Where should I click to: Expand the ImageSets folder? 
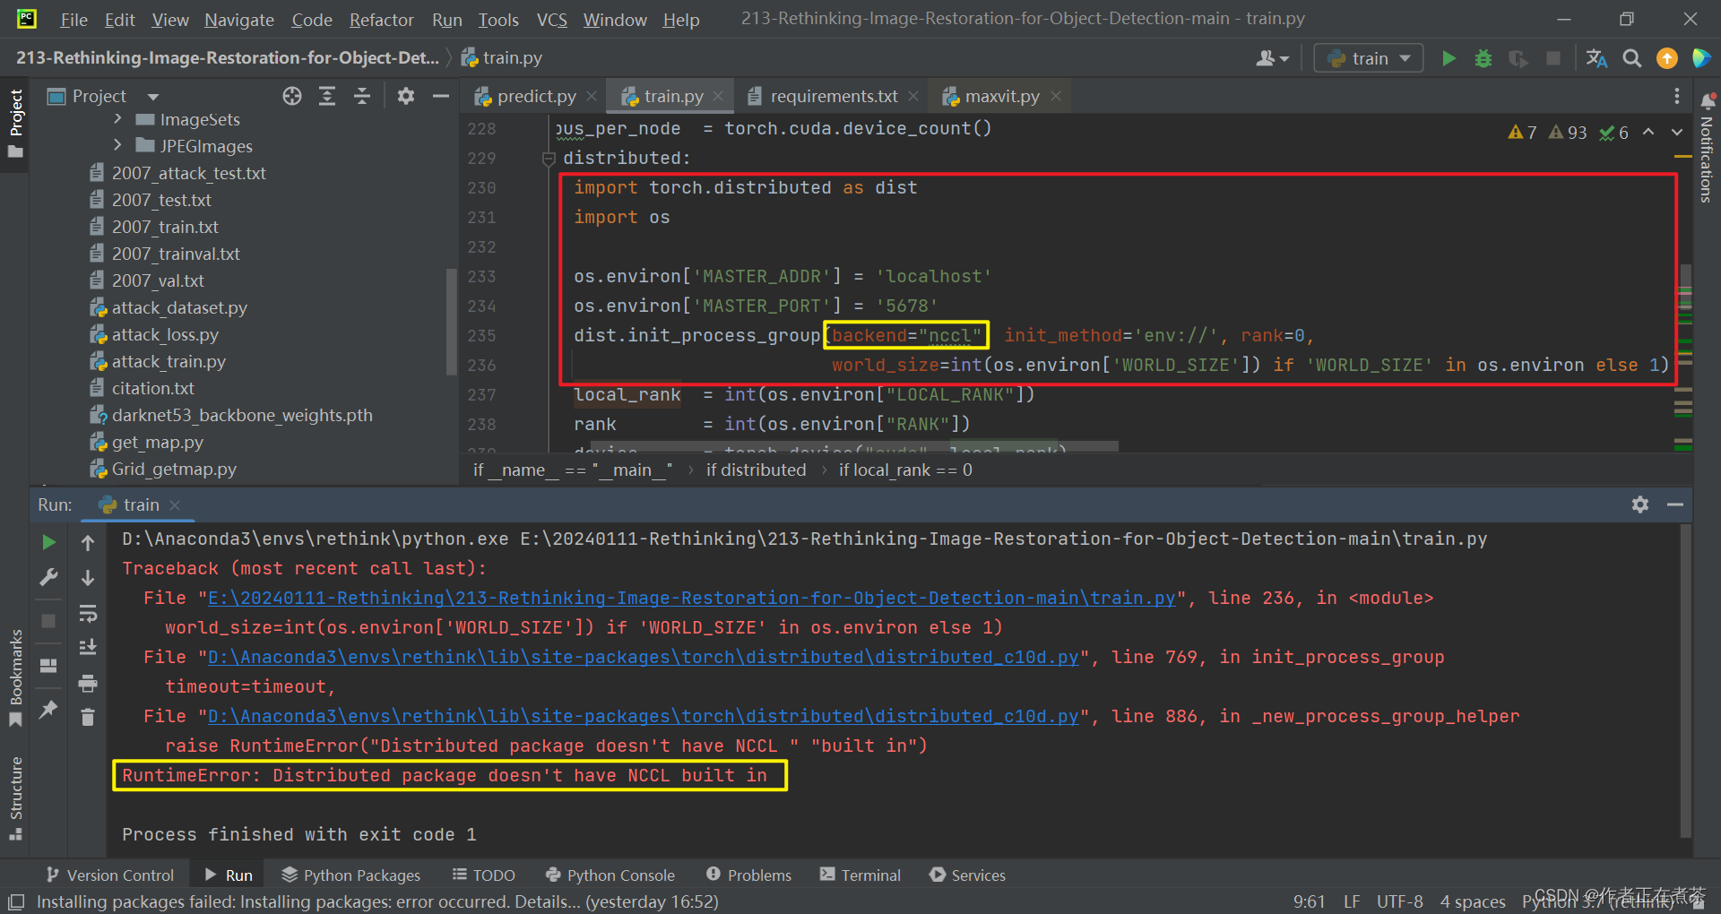pos(117,118)
